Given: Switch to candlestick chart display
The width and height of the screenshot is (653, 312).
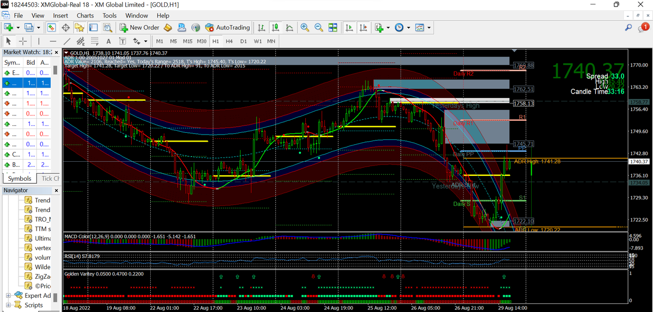Looking at the screenshot, I should pos(276,27).
